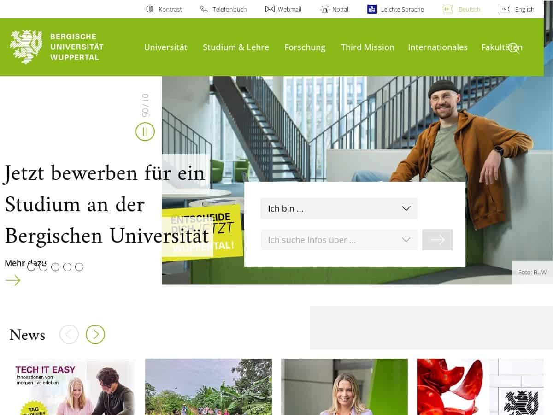Open the Telefonbuch link
The image size is (553, 415).
coord(229,9)
